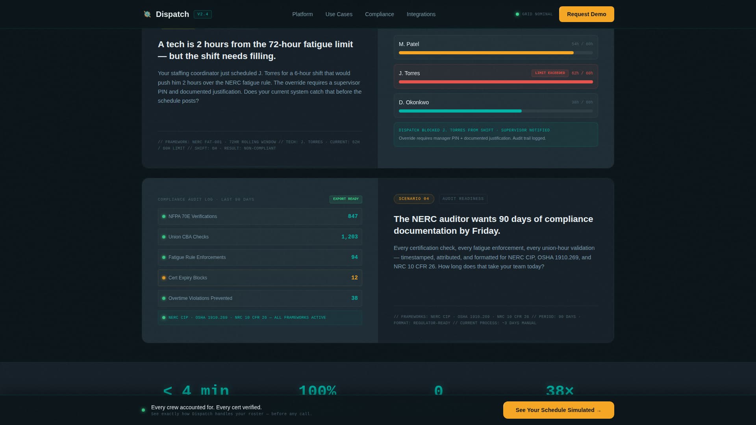
Task: Click the AUDIT READINESS tag
Action: pos(463,199)
